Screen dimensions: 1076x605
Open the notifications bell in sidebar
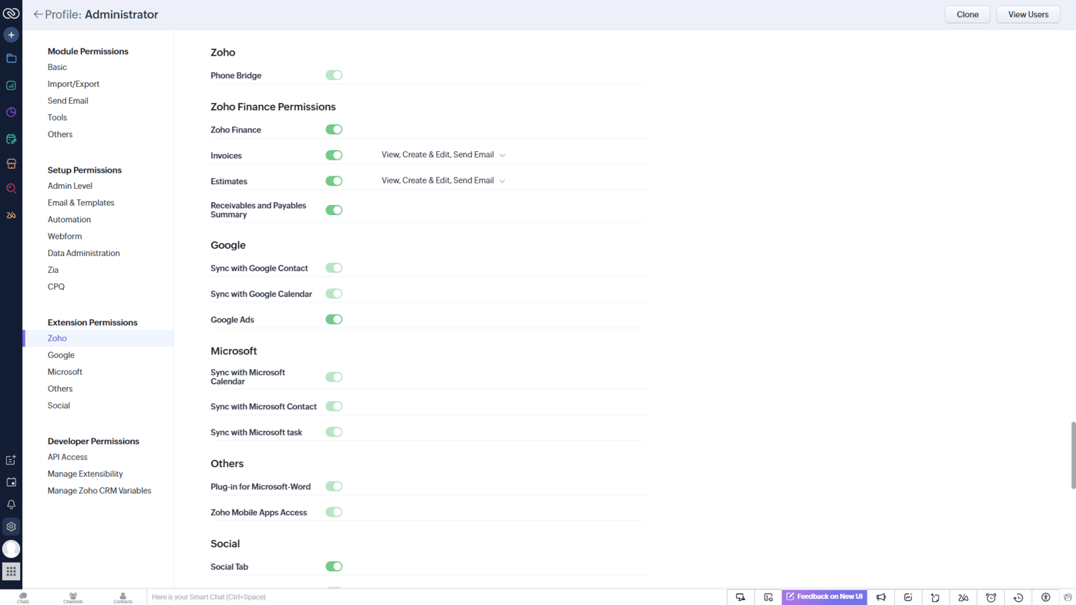tap(11, 504)
